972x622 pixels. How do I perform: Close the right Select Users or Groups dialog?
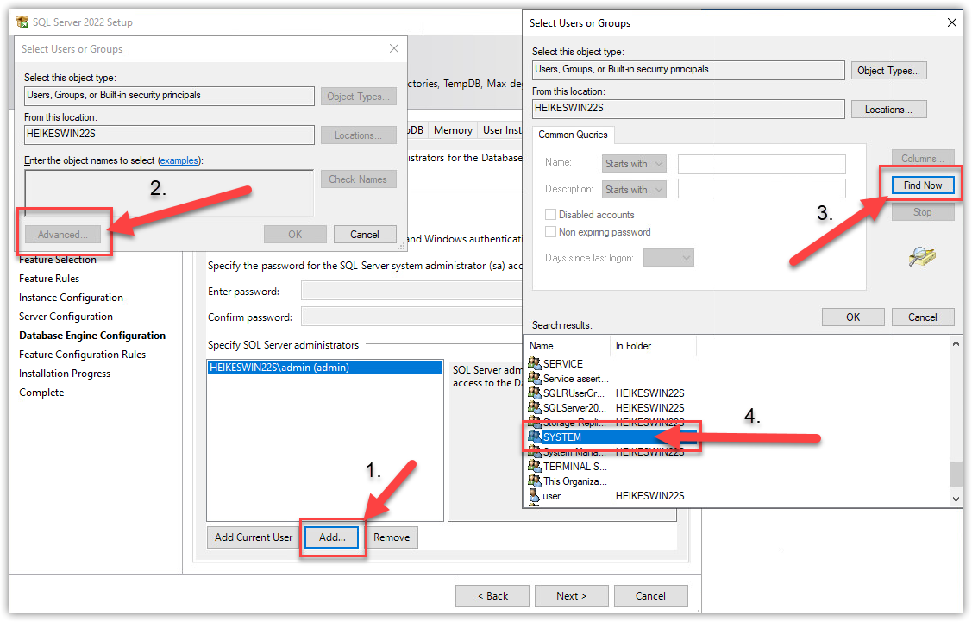pos(952,23)
